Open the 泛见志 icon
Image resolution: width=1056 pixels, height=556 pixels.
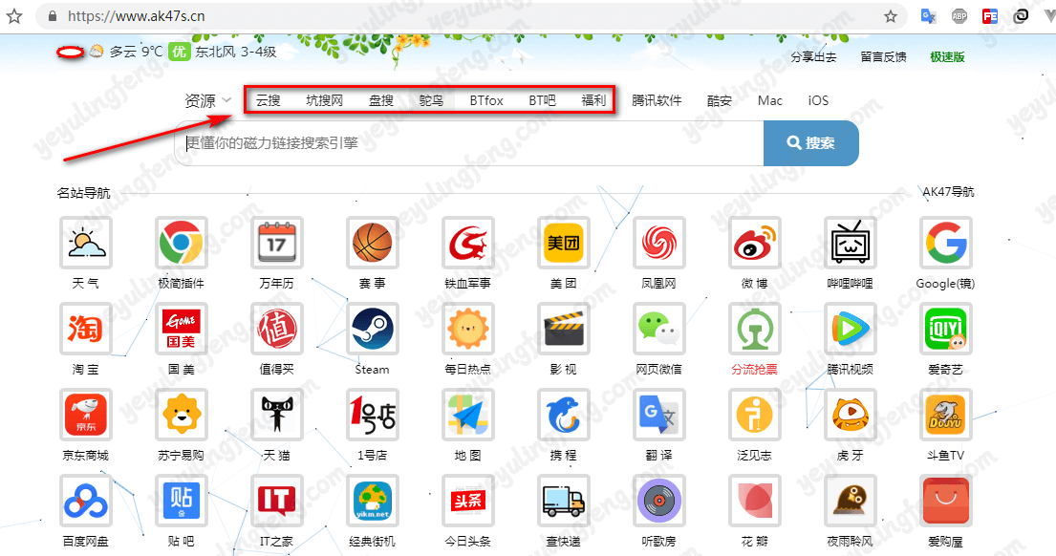(755, 415)
